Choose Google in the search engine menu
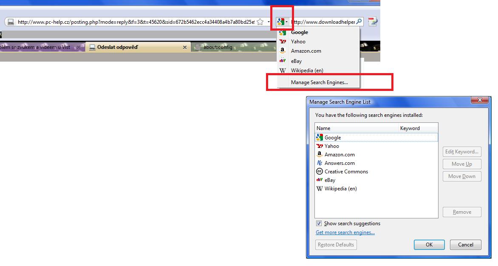The height and width of the screenshot is (266, 498). coord(319,32)
